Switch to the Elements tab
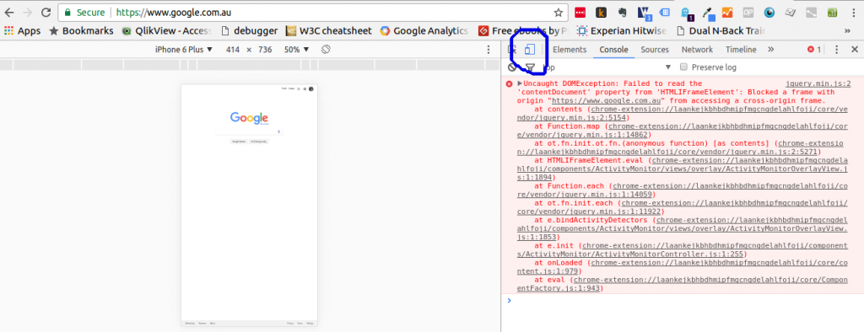Viewport: 864px width, 332px height. point(570,50)
